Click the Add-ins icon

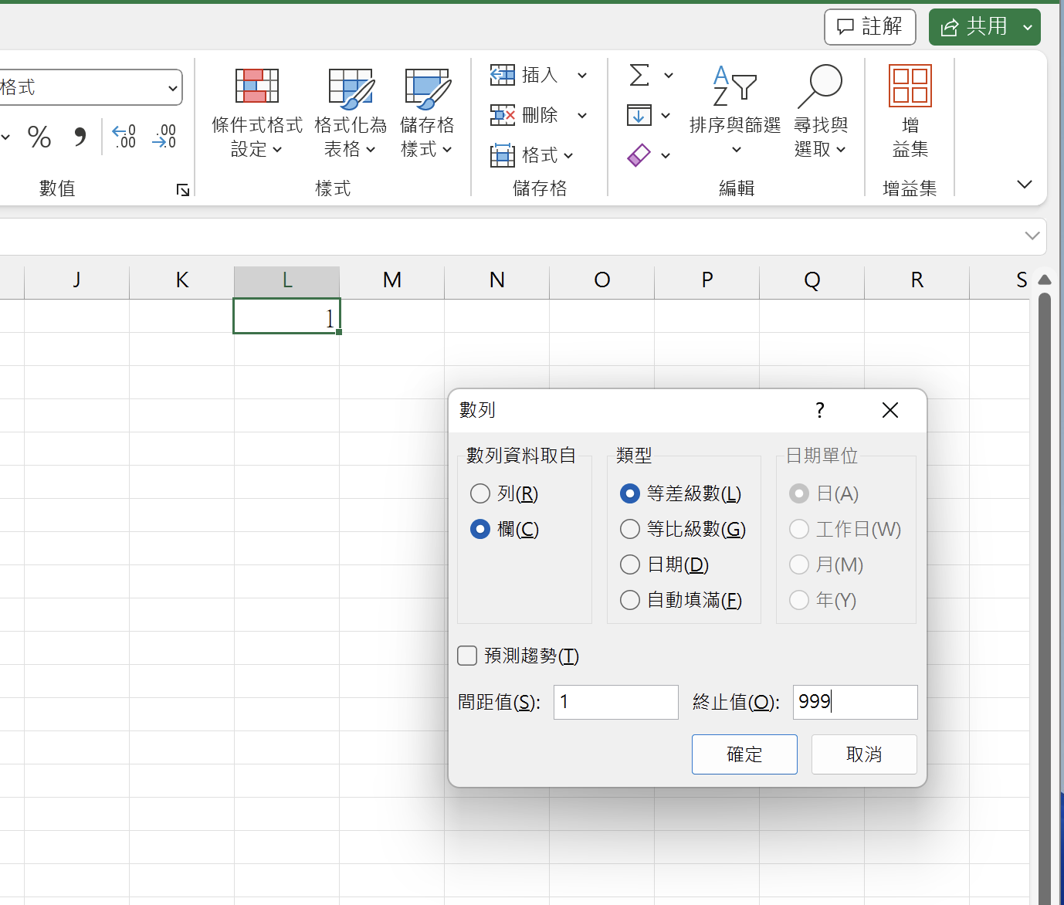pos(910,86)
